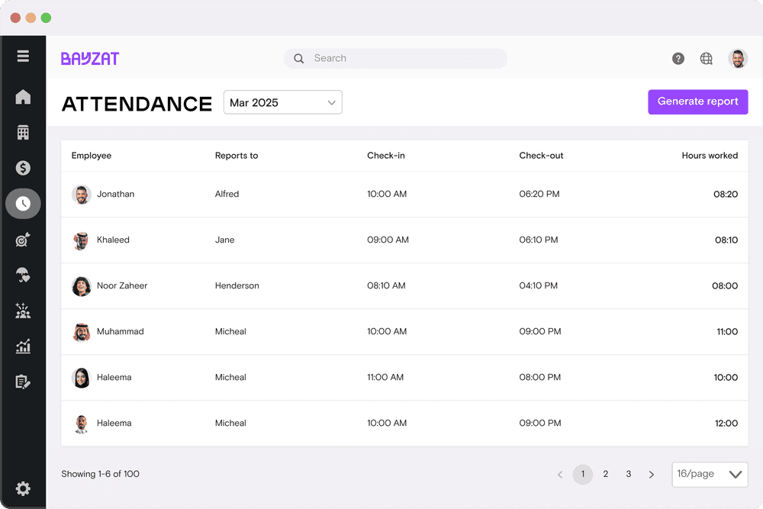Viewport: 763px width, 509px height.
Task: Open the team management icon
Action: pos(23,311)
